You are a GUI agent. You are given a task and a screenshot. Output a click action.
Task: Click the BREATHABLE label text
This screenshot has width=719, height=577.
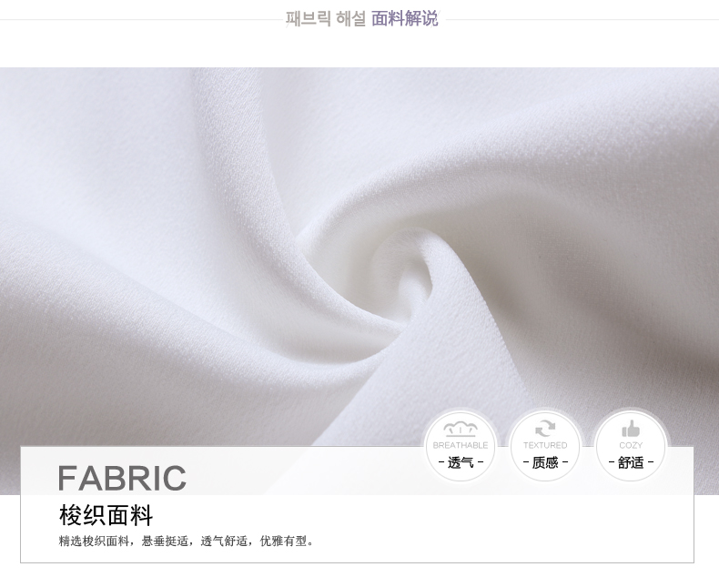461,445
